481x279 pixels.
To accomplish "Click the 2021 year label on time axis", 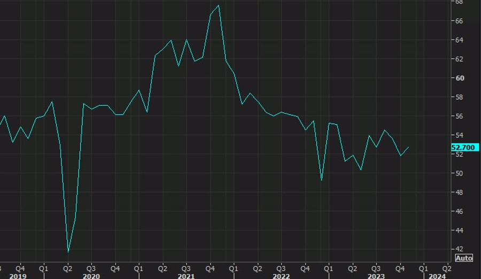I will 186,276.
